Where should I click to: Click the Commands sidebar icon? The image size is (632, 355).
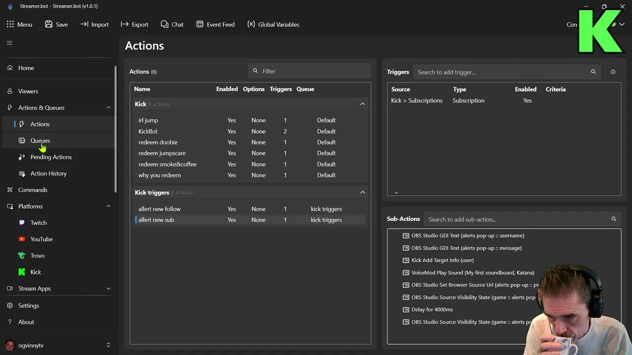coord(10,190)
